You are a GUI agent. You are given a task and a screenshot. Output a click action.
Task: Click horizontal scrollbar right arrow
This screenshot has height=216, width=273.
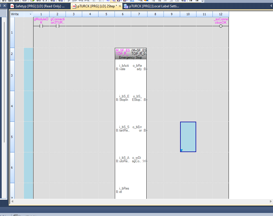(x=271, y=201)
